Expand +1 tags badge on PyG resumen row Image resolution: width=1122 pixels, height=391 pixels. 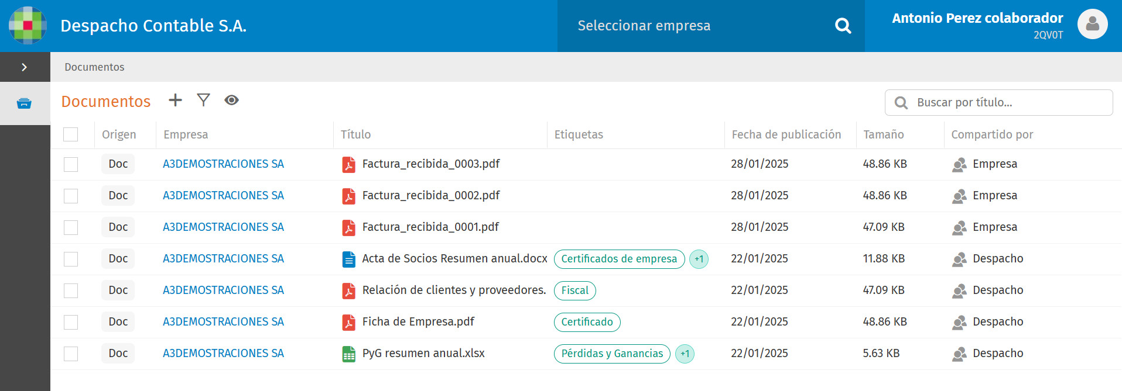(x=685, y=354)
